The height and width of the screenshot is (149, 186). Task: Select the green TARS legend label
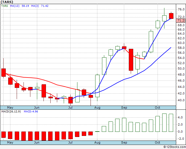tap(5, 6)
